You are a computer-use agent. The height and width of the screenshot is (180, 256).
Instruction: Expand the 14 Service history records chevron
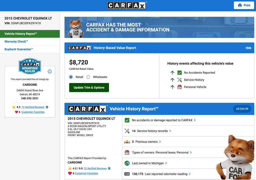[170, 131]
